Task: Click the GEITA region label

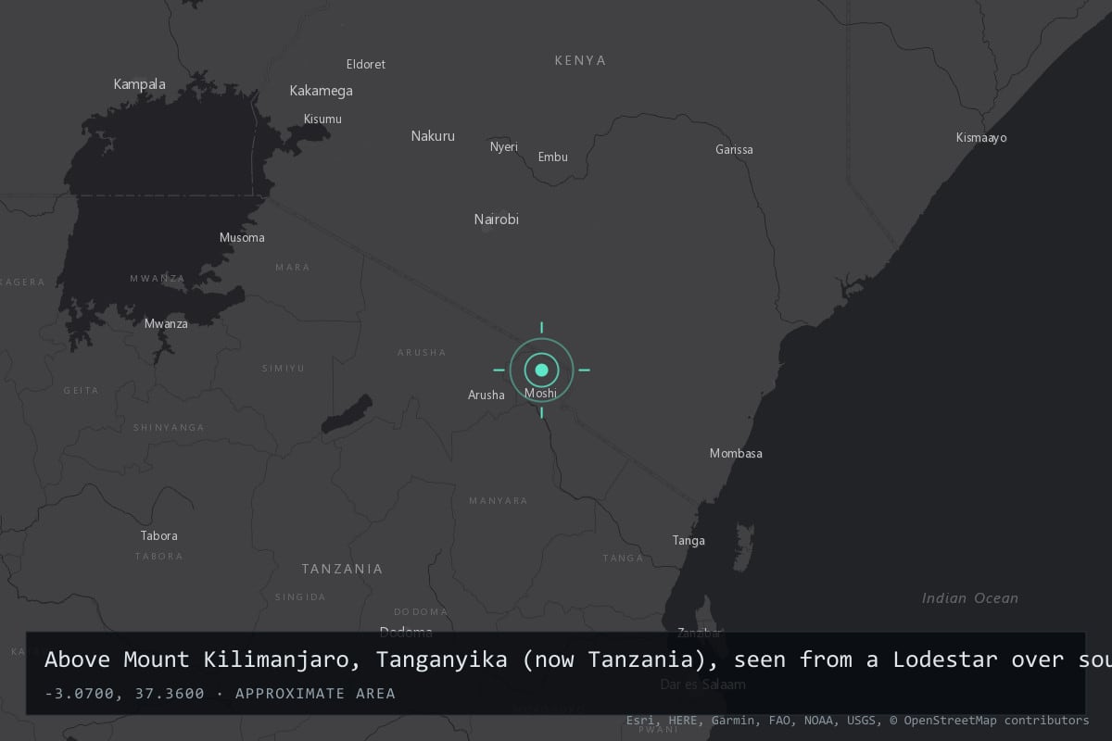Action: [x=81, y=391]
